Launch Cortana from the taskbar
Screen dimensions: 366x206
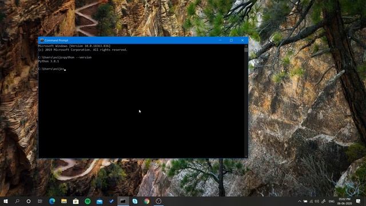coord(29,201)
